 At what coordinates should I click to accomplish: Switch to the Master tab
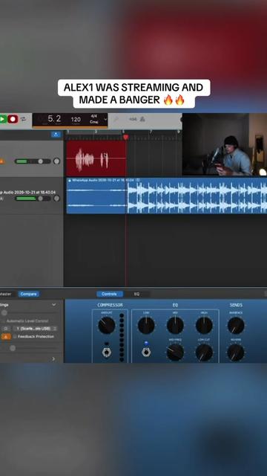point(5,294)
